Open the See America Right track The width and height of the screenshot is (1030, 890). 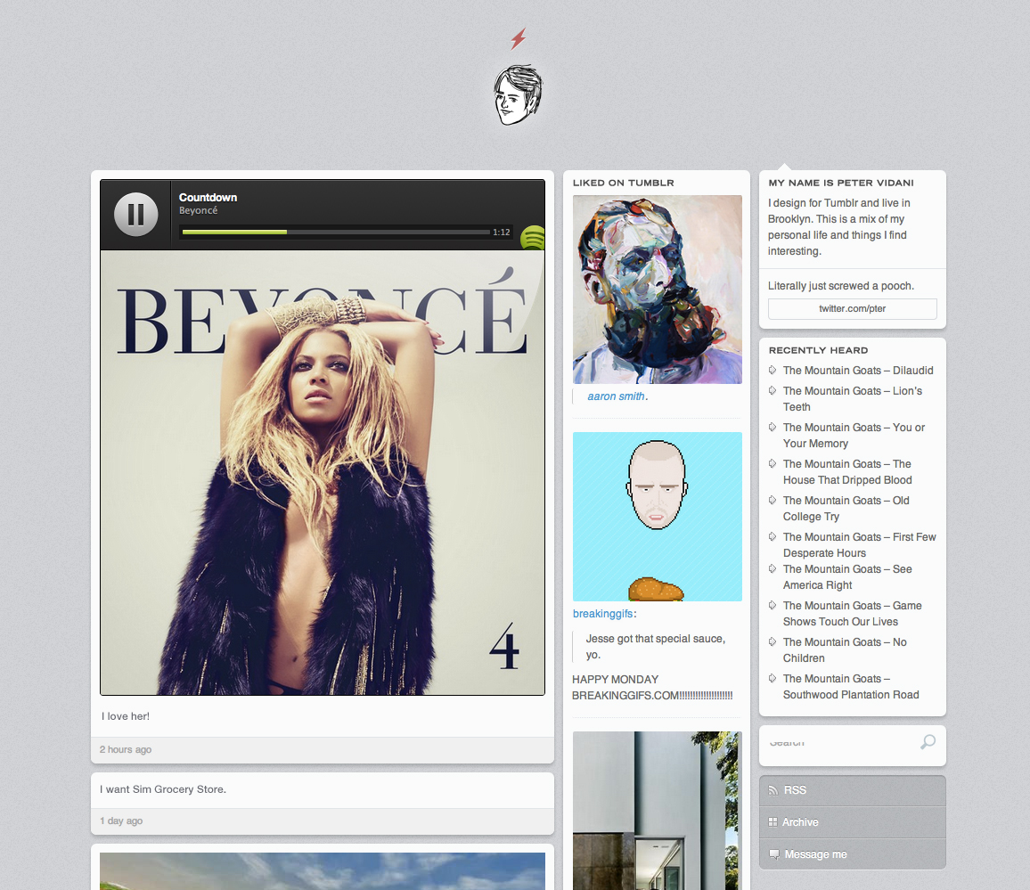(x=847, y=576)
